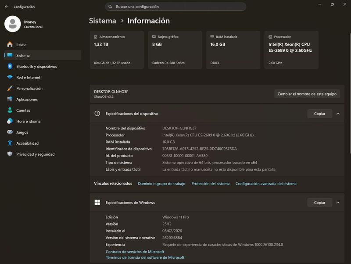Click the Cuentas person icon
Viewport: 351px width, 264px height.
[10, 110]
